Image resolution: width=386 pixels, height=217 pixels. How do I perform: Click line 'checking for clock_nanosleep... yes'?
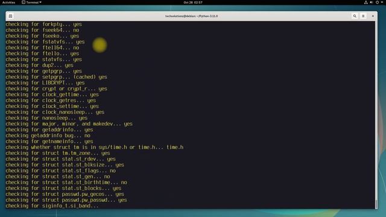tap(55, 112)
